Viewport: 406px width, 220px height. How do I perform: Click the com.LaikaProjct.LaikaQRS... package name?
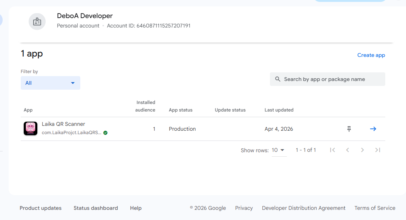[72, 133]
